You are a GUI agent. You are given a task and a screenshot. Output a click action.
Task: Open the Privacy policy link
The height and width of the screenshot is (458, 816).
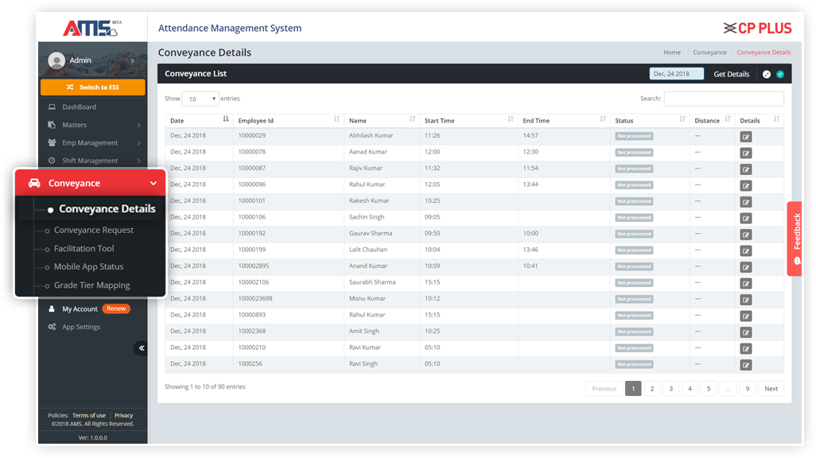(x=124, y=415)
